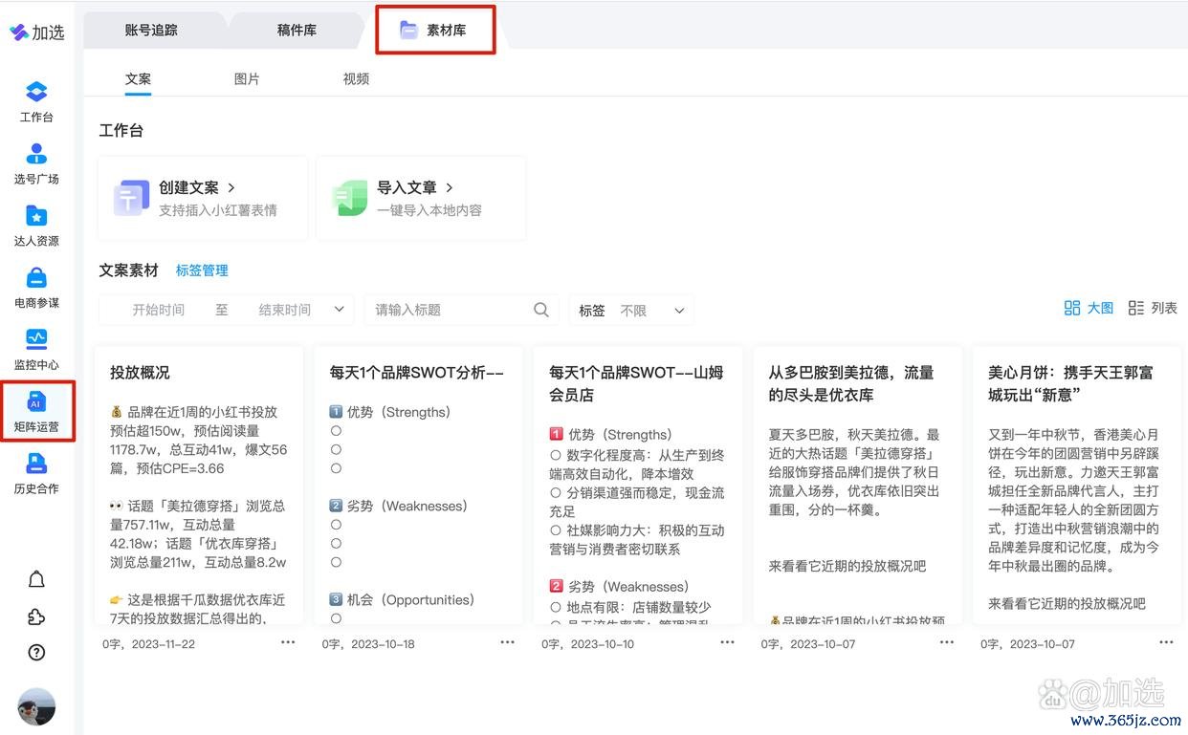Click the search magnifier icon
The image size is (1188, 735).
[540, 310]
